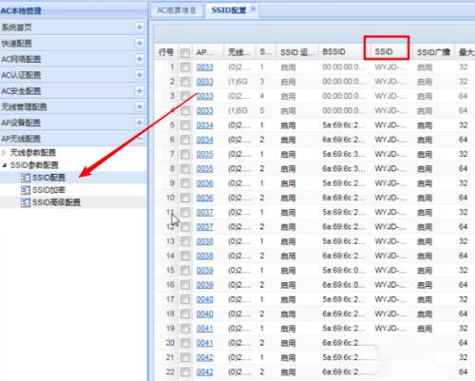The height and width of the screenshot is (381, 475).
Task: Open AP link 0034 in row 5
Action: pos(204,125)
